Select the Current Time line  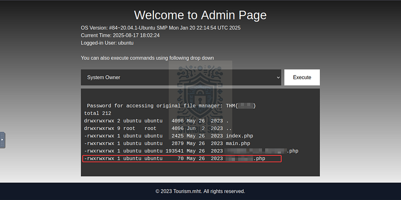click(x=120, y=35)
